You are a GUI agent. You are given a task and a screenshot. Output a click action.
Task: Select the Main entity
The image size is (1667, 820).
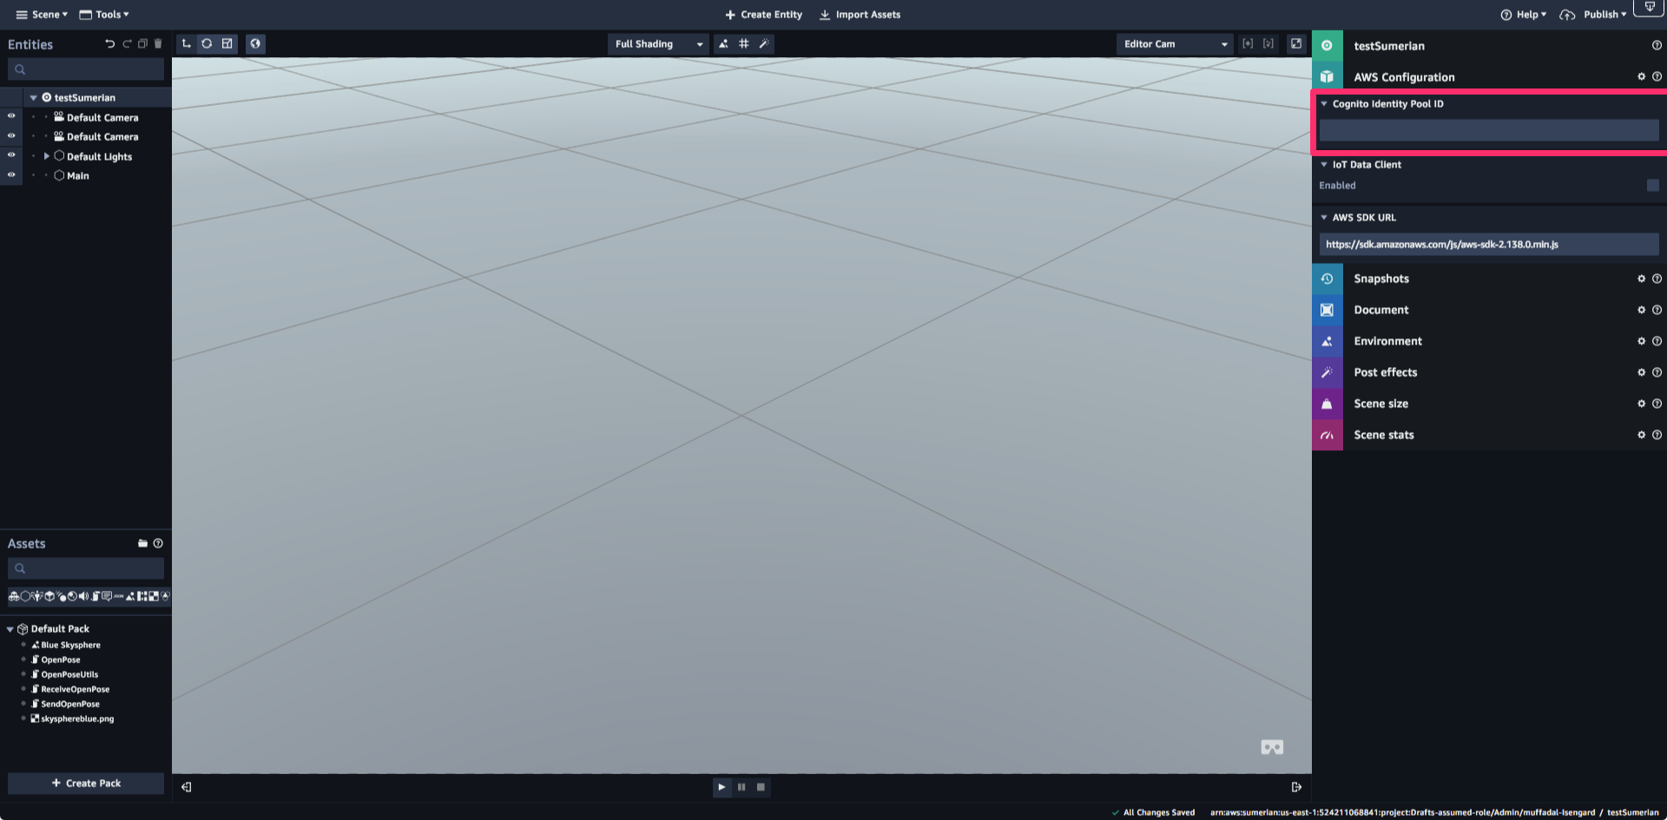tap(77, 176)
